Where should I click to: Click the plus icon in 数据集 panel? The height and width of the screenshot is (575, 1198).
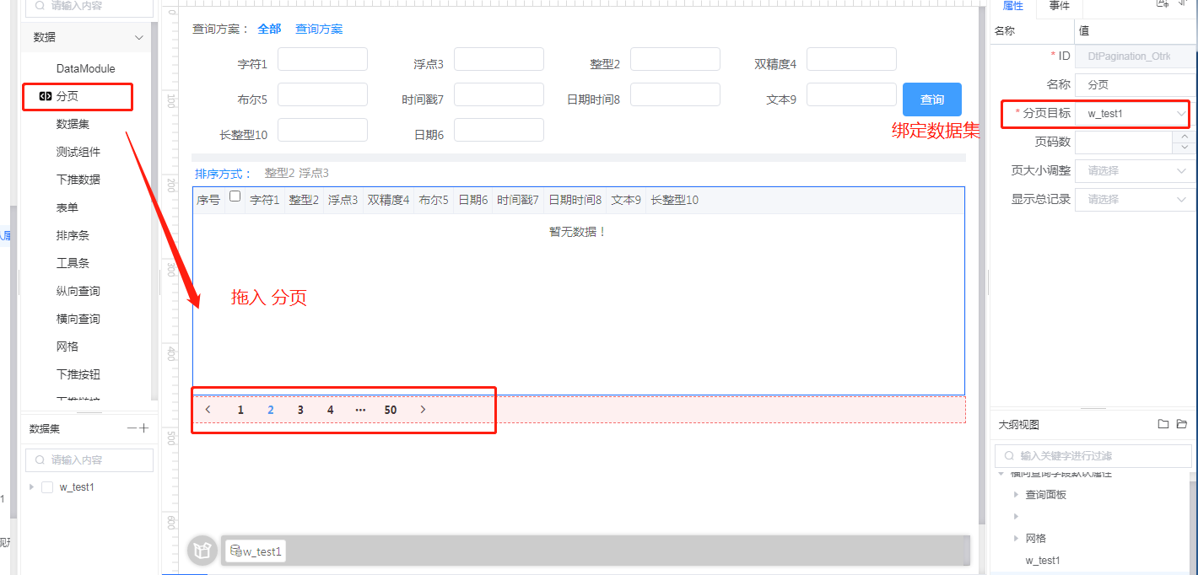point(144,428)
